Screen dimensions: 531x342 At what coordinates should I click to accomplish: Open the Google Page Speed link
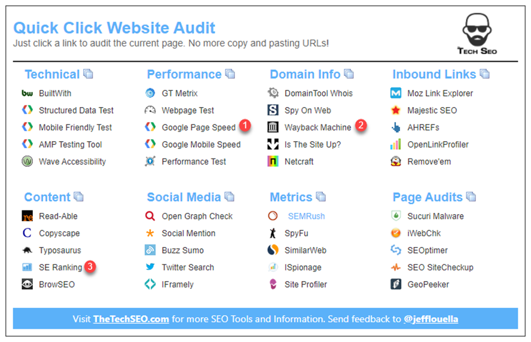click(x=199, y=127)
